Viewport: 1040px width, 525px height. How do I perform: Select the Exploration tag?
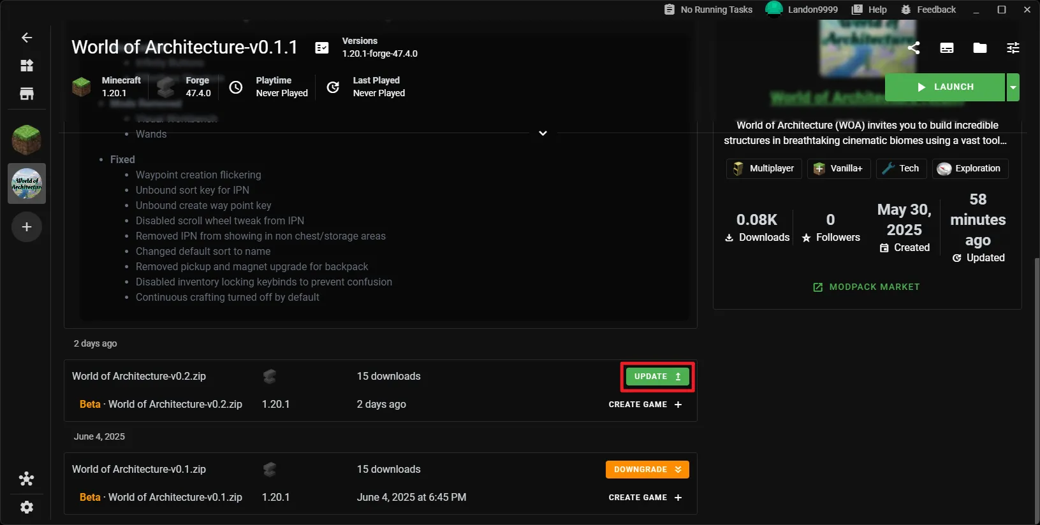click(970, 169)
